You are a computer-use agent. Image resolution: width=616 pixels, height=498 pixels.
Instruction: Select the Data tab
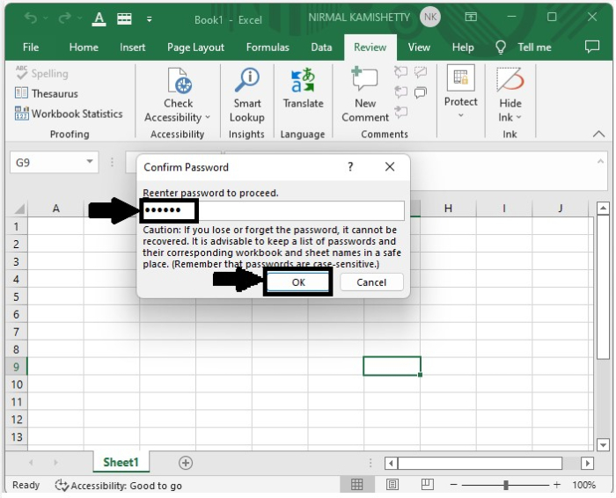click(321, 48)
